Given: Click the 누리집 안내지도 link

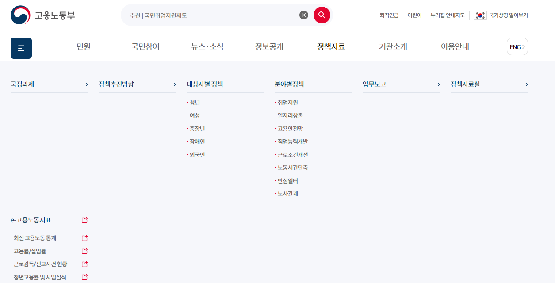Looking at the screenshot, I should 448,15.
